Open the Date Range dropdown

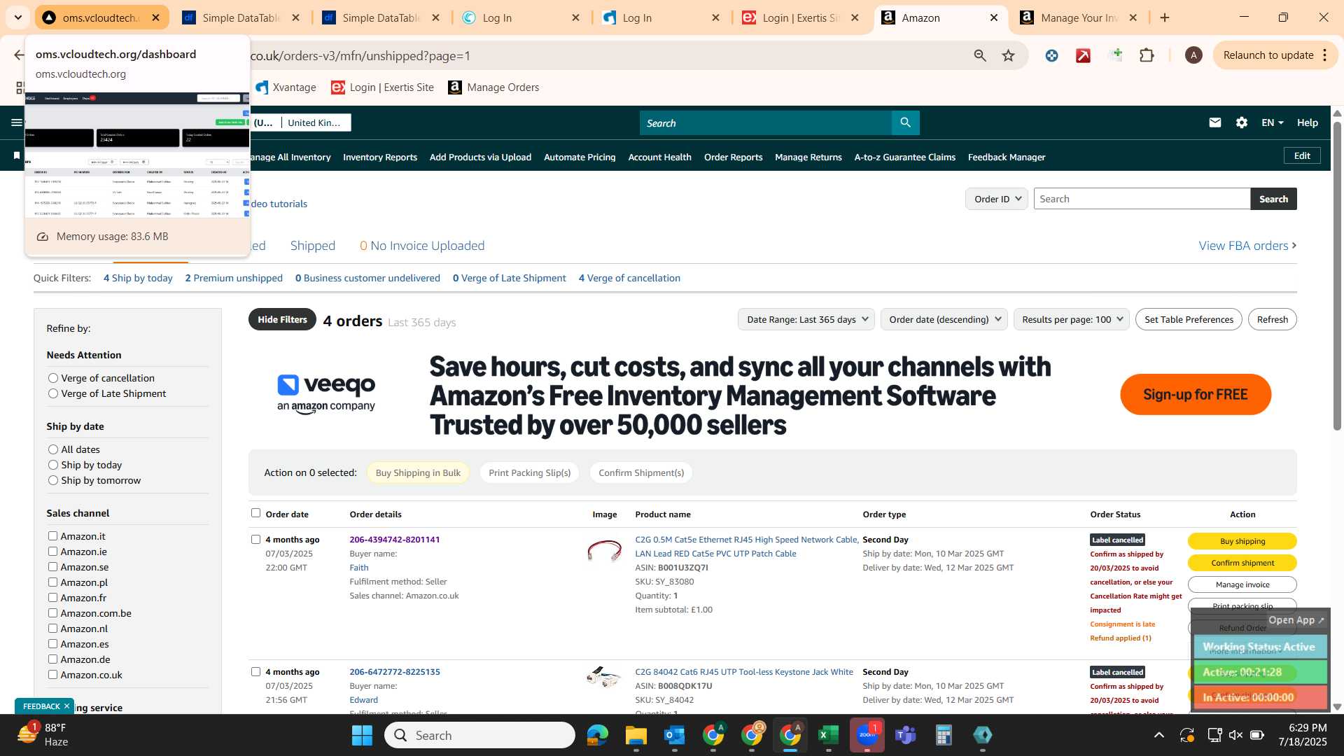point(806,319)
